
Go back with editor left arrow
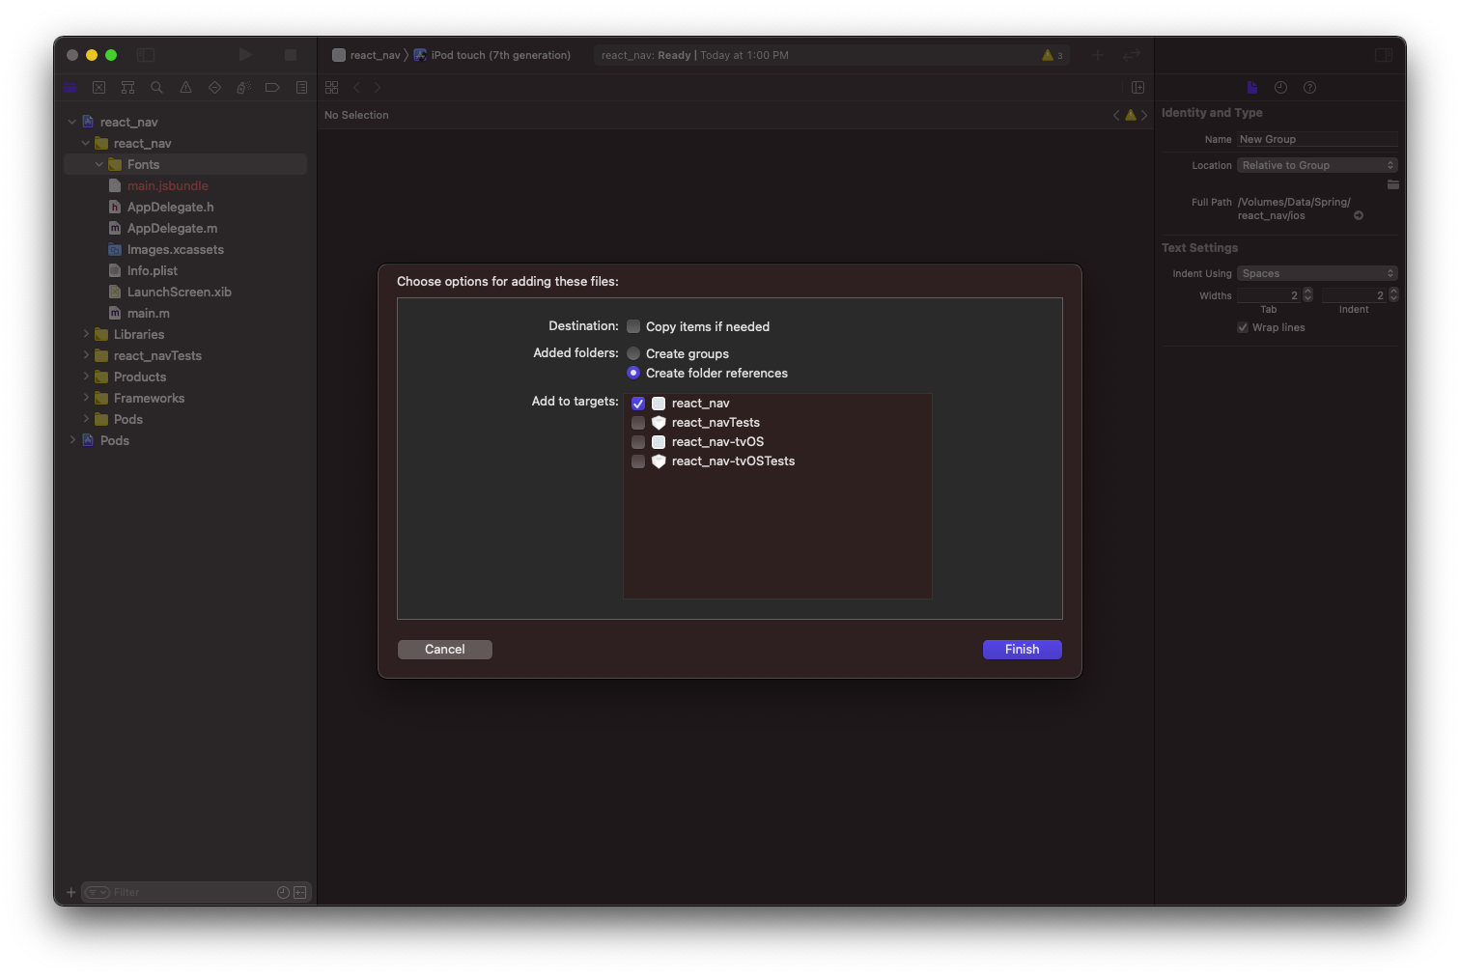356,88
